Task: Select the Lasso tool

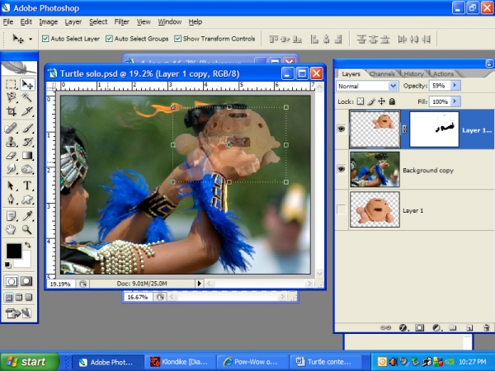Action: click(11, 97)
